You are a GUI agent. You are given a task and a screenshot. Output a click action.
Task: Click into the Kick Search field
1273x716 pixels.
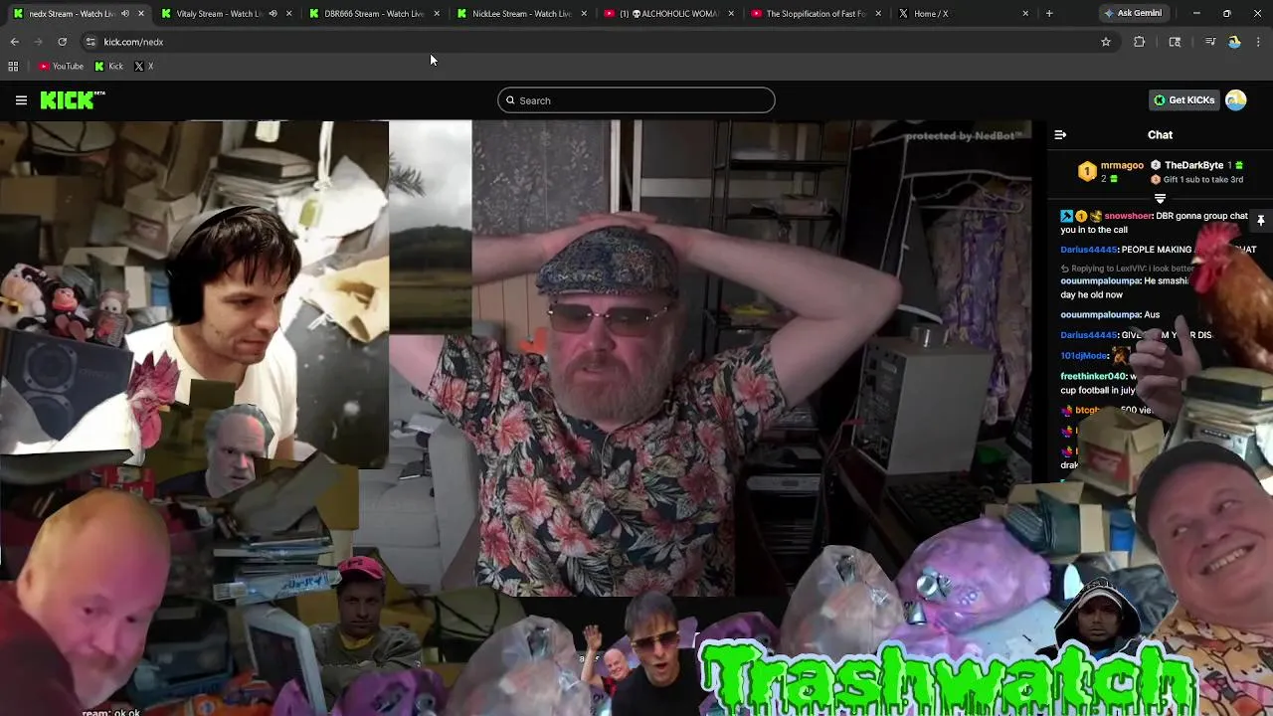(636, 100)
